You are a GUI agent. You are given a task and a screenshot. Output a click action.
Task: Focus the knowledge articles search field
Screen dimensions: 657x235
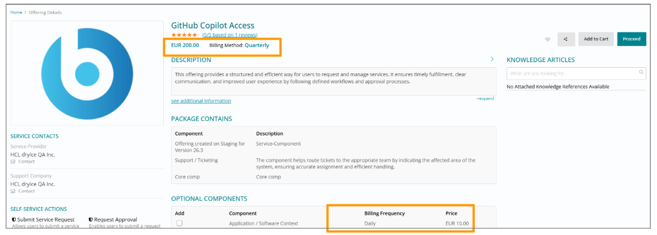tap(572, 73)
